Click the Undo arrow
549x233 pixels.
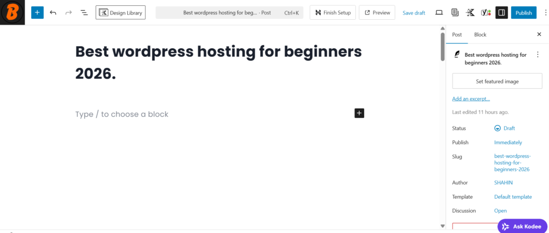point(53,12)
